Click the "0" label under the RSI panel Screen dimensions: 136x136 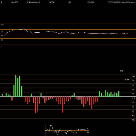tap(1, 47)
